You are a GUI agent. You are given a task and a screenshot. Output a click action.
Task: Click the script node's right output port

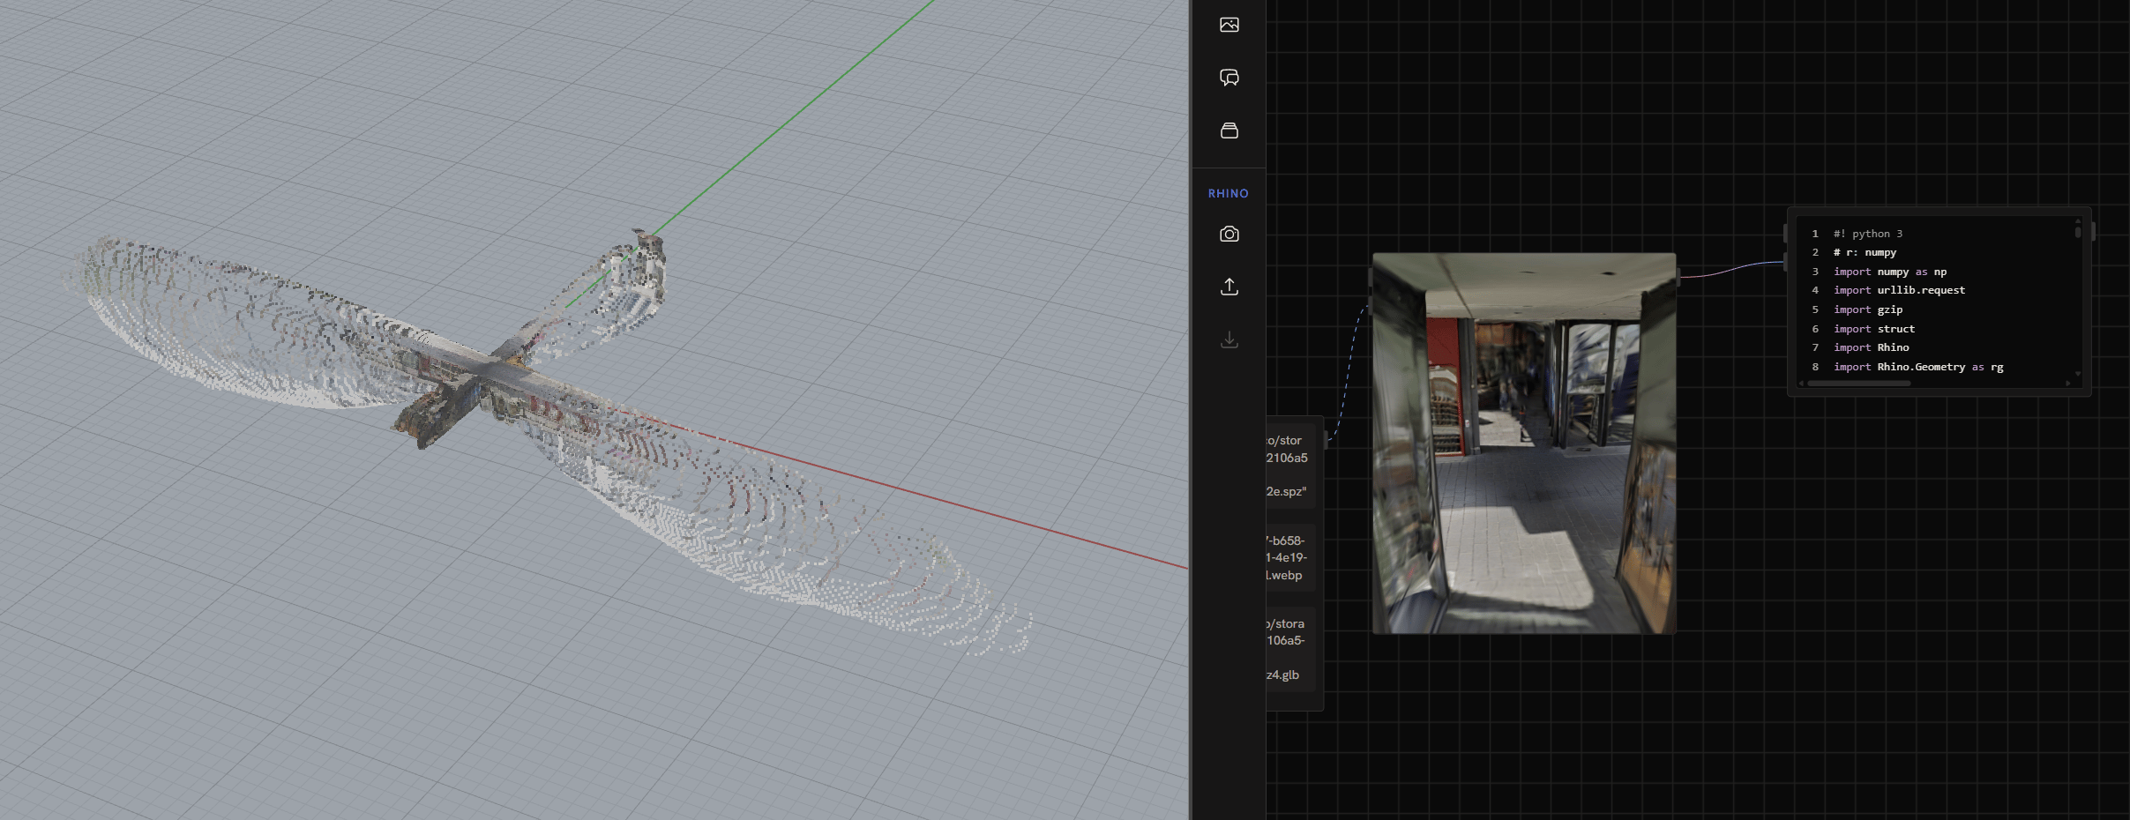tap(2093, 232)
